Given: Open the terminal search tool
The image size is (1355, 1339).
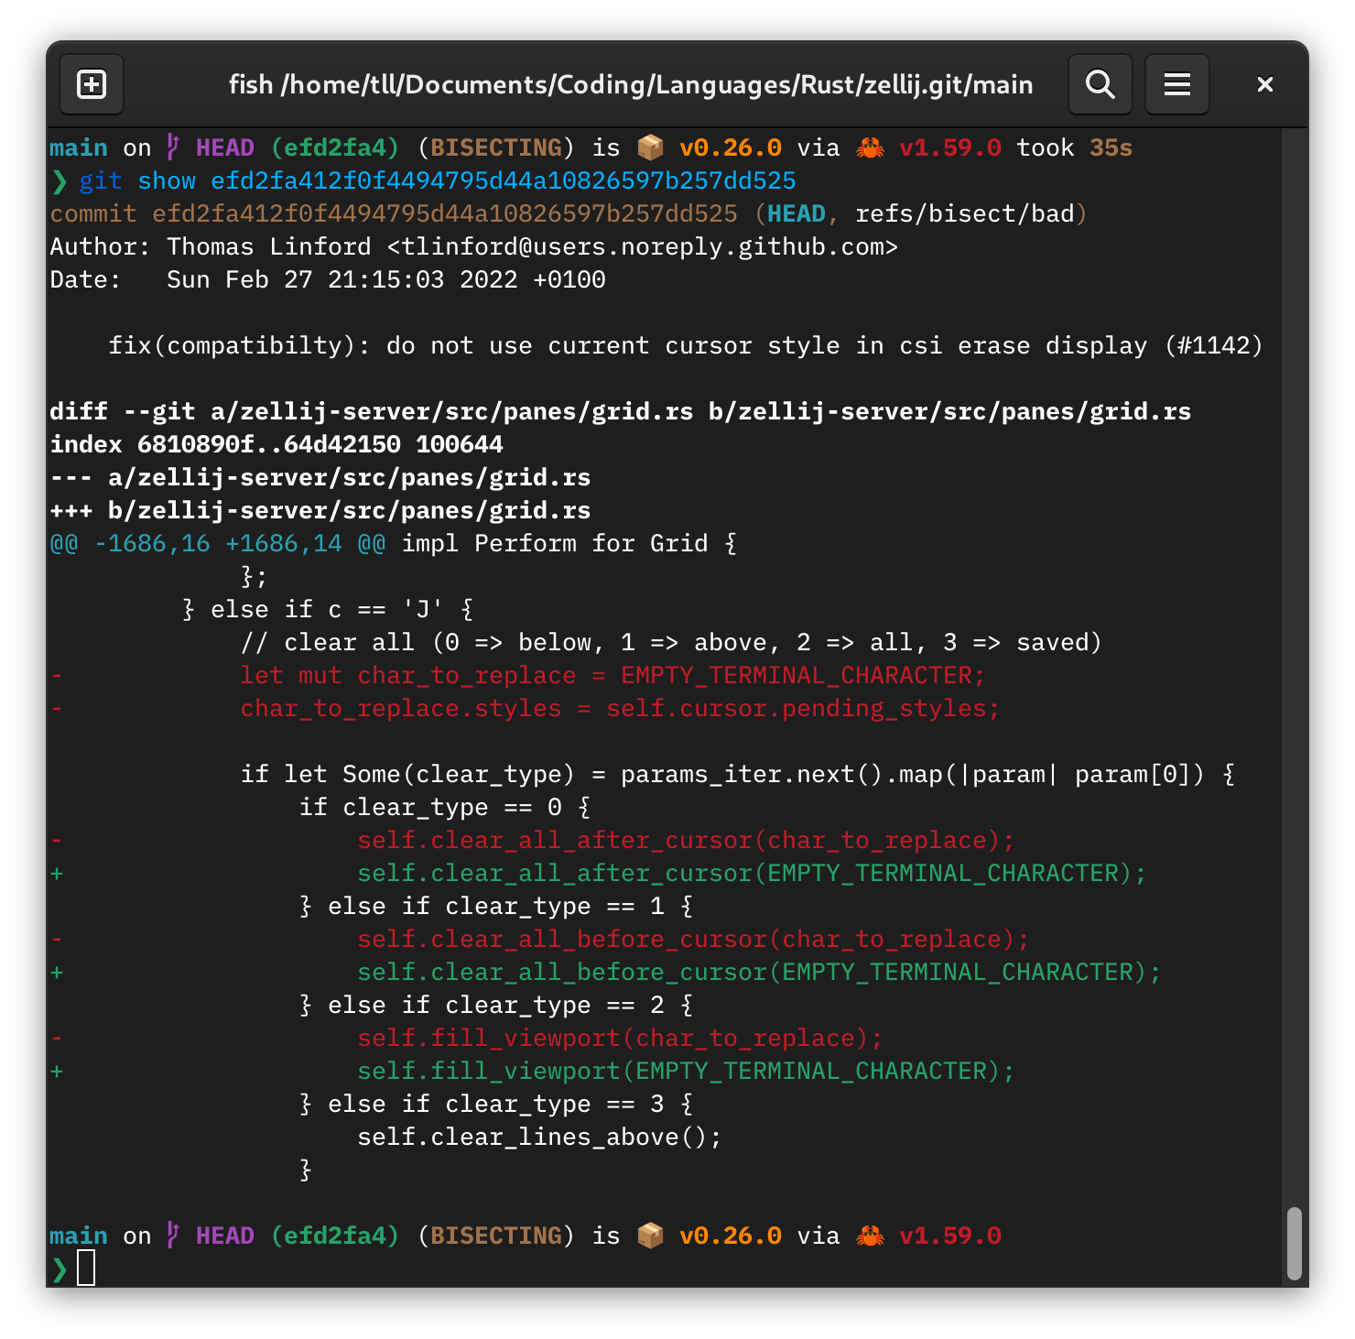Looking at the screenshot, I should 1100,84.
